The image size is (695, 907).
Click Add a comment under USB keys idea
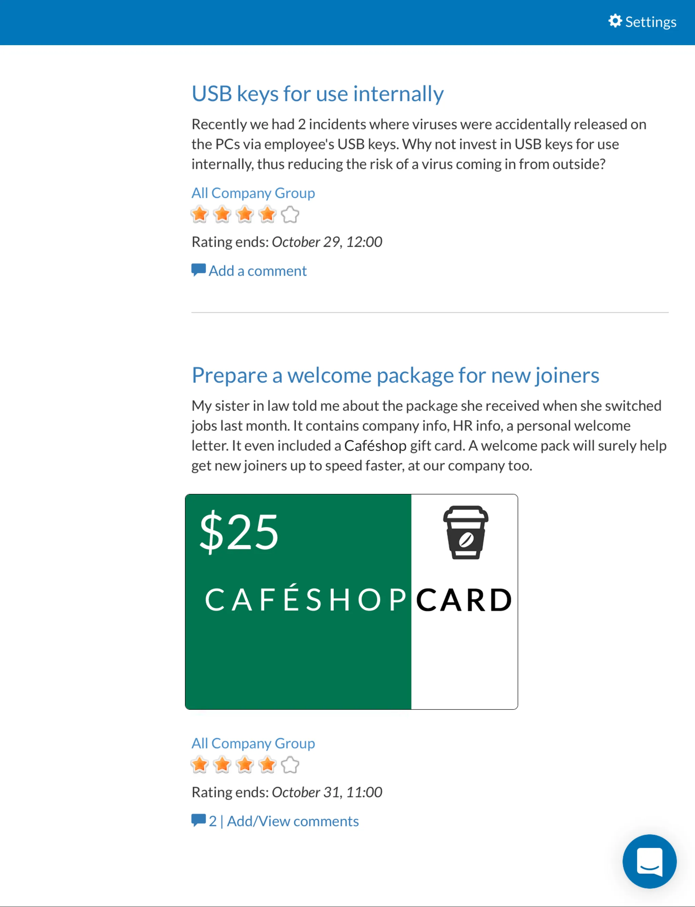pos(257,270)
